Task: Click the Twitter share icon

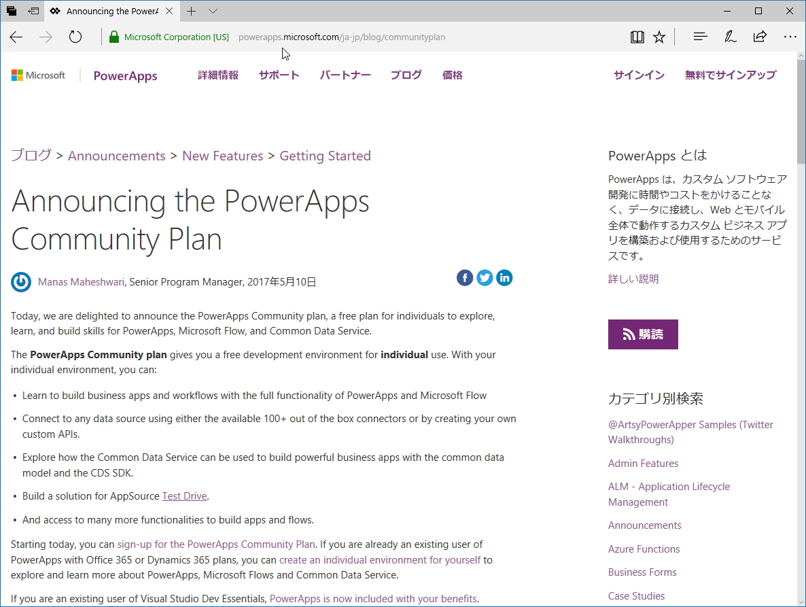Action: pos(485,277)
